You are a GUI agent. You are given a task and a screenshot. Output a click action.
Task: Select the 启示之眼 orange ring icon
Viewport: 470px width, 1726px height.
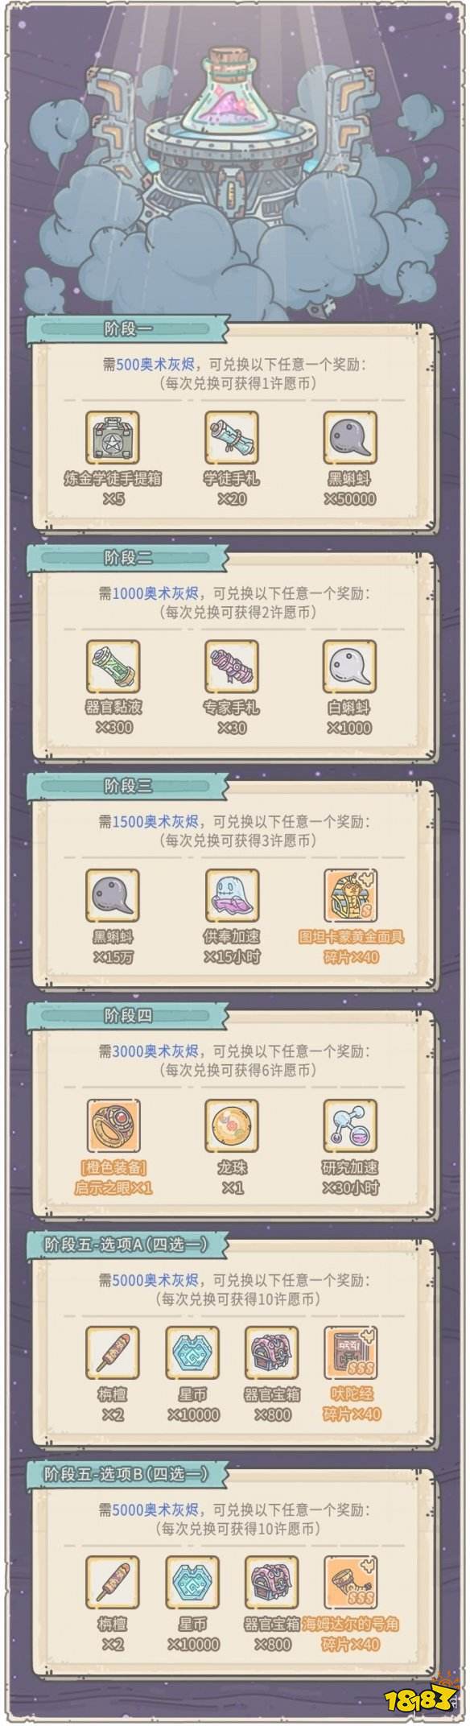113,1125
